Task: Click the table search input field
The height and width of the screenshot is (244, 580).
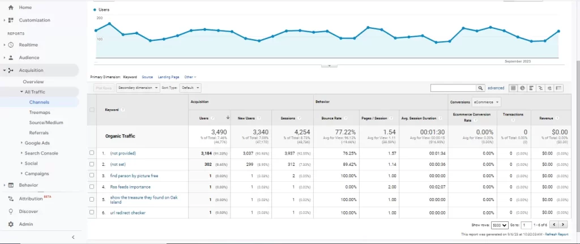Action: (x=453, y=88)
